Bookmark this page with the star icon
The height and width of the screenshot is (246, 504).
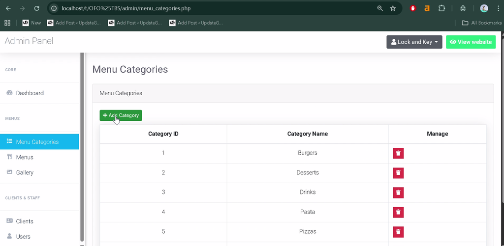coord(393,8)
